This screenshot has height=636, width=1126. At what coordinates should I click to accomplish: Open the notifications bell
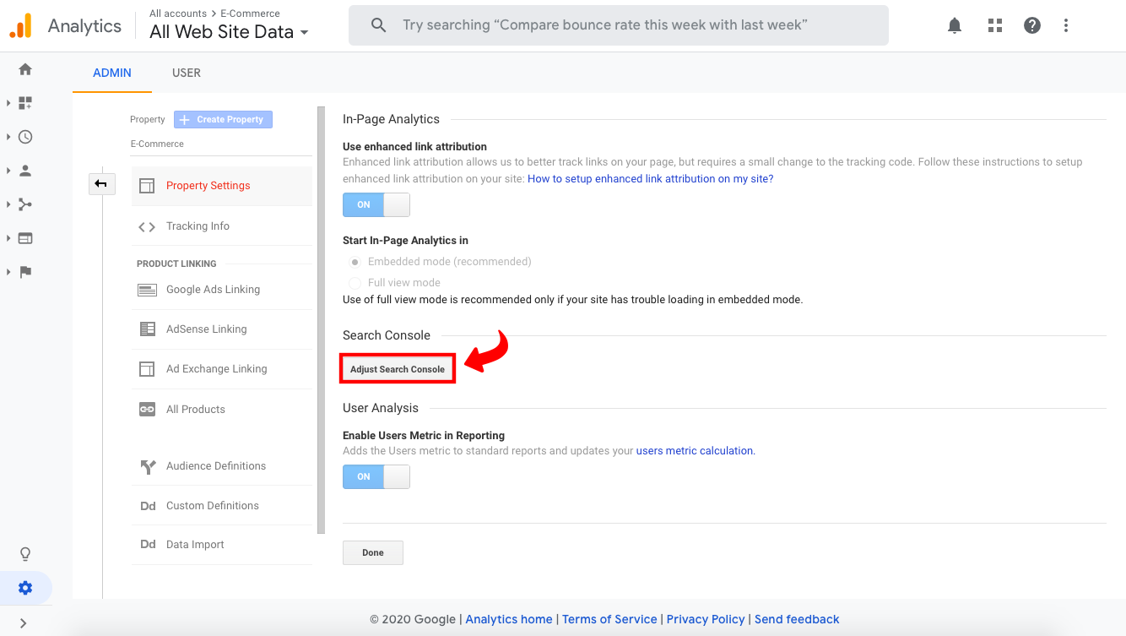954,25
